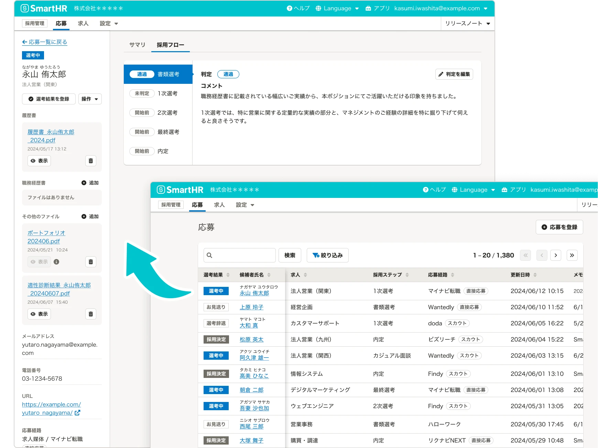The width and height of the screenshot is (598, 448).
Task: Go back via 応募一覧に戻る link
Action: (45, 42)
